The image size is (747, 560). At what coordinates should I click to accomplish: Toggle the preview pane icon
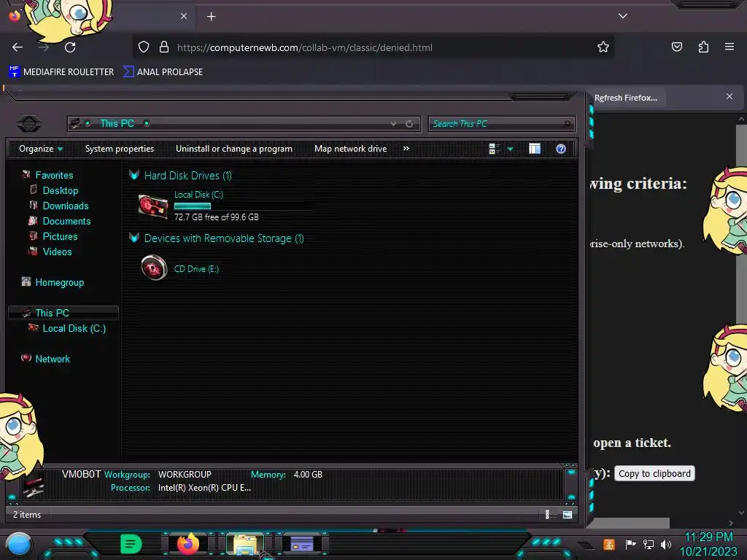(535, 149)
